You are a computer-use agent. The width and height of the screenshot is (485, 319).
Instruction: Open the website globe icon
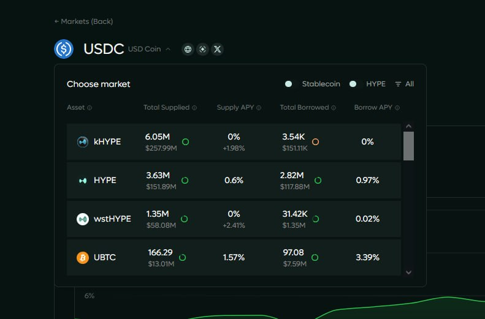(x=188, y=49)
